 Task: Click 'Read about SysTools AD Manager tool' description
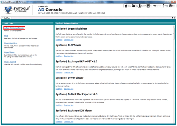(21, 39)
